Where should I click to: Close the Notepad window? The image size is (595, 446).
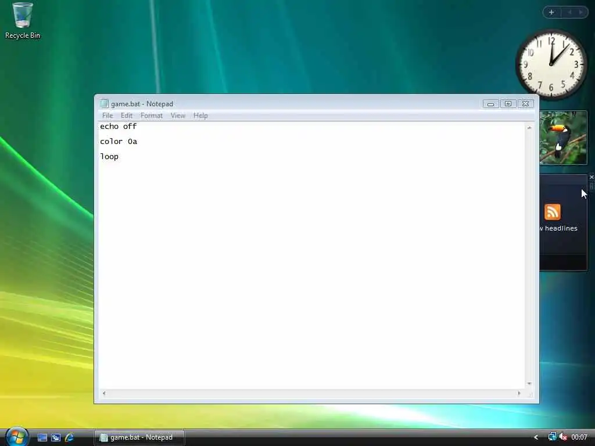tap(525, 103)
